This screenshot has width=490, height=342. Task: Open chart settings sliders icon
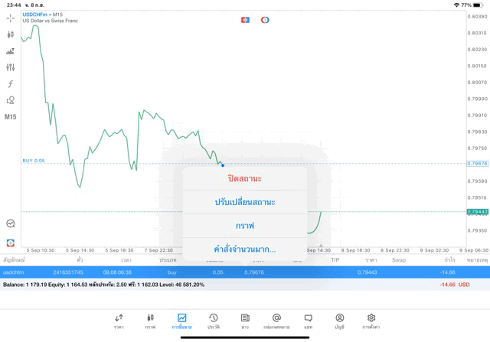pyautogui.click(x=10, y=67)
